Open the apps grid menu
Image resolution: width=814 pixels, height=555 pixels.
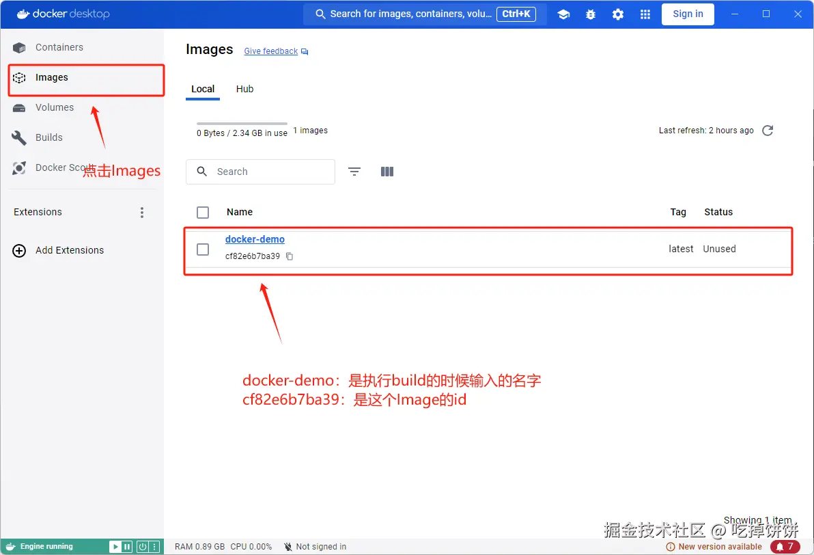click(645, 14)
